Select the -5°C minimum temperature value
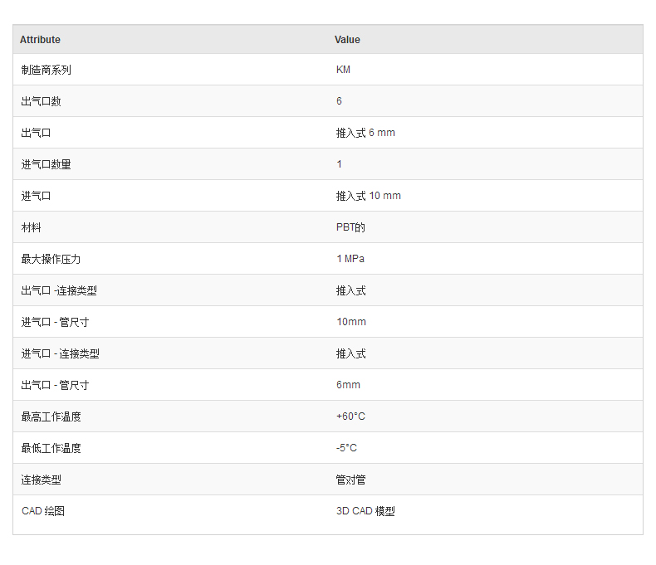The height and width of the screenshot is (565, 656). (x=346, y=448)
